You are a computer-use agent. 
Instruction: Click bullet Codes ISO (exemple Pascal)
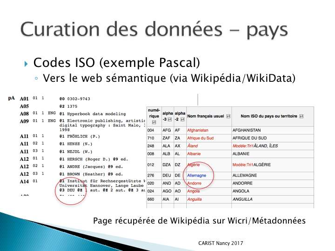117,63
